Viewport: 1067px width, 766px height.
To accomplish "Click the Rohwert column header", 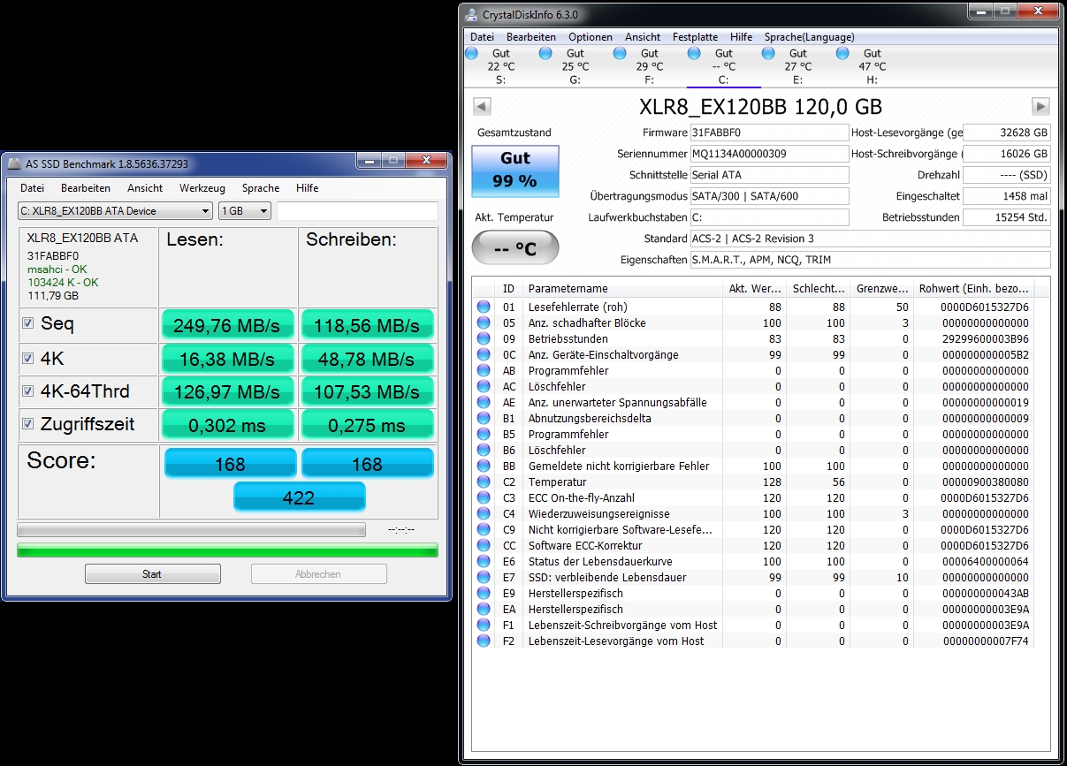I will [972, 289].
